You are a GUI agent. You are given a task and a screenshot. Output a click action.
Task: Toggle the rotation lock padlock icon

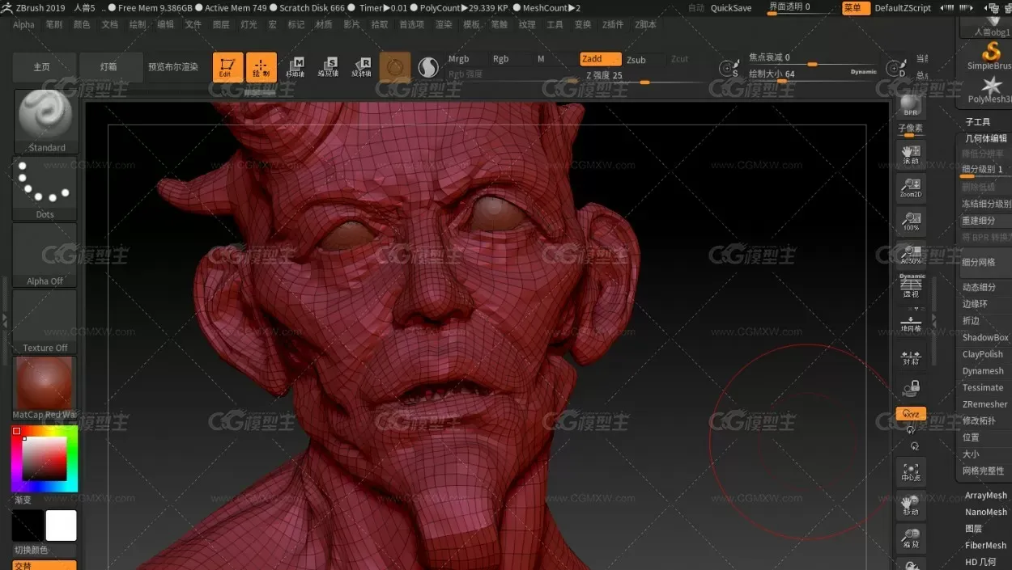coord(912,389)
